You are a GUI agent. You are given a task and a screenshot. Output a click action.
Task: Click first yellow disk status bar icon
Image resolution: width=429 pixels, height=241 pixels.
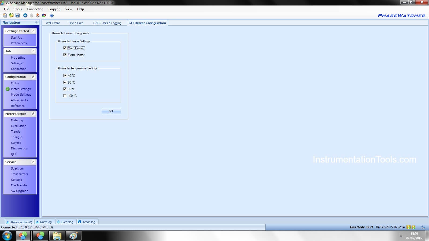point(409,227)
